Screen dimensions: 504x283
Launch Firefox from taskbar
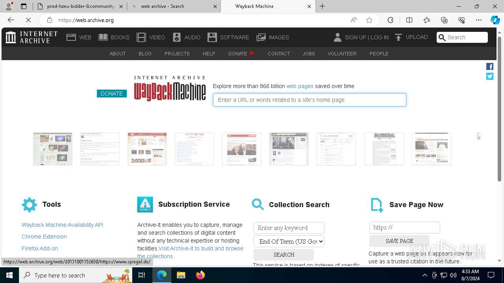point(200,275)
